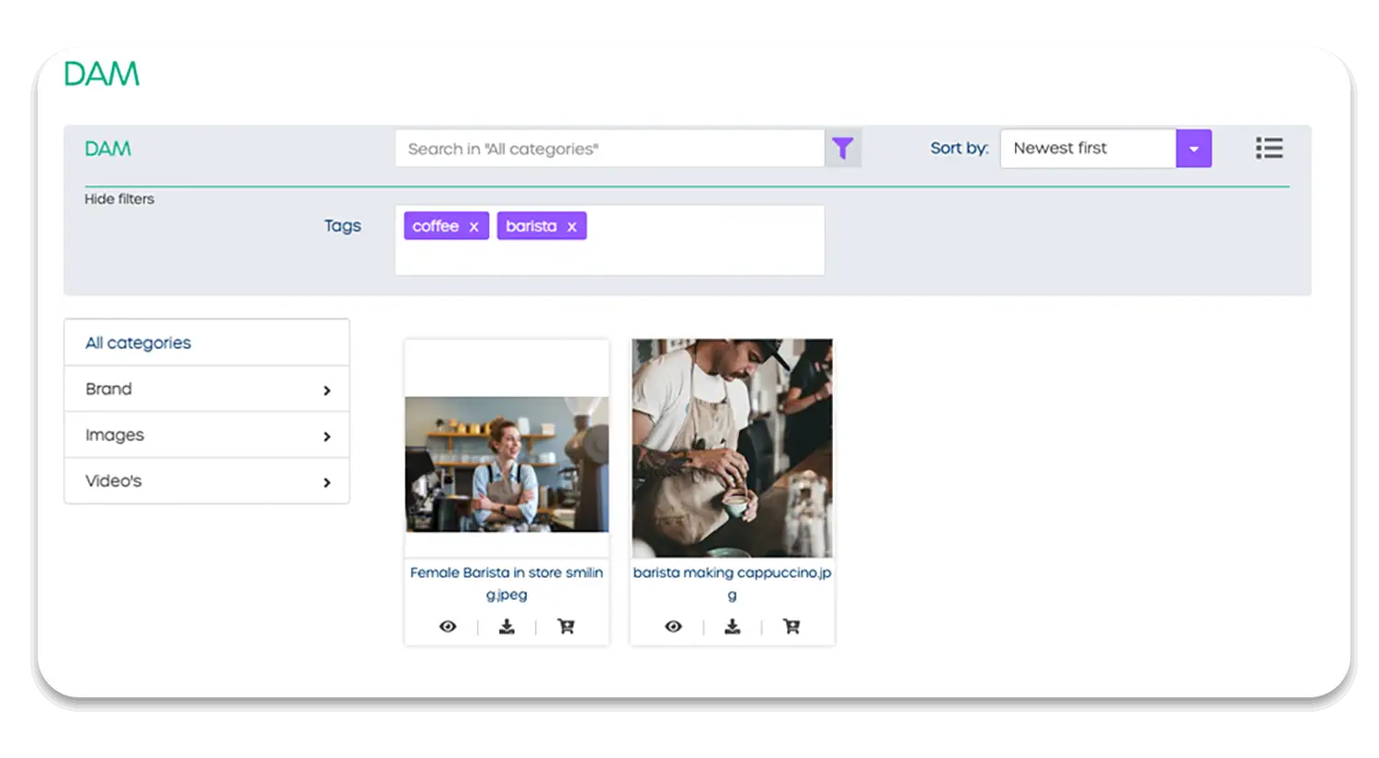Remove the coffee tag filter
This screenshot has height=758, width=1379.
tap(474, 227)
